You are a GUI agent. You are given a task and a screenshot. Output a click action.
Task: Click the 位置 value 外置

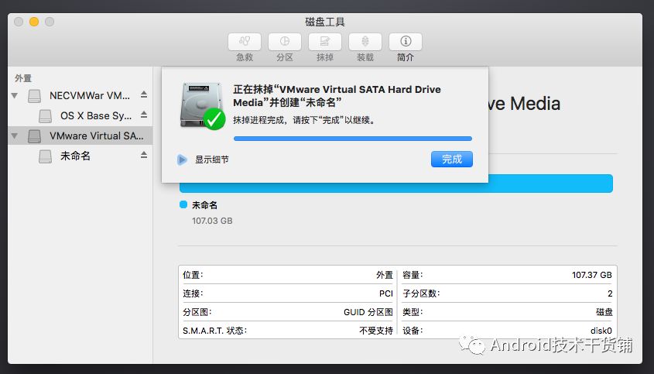385,275
